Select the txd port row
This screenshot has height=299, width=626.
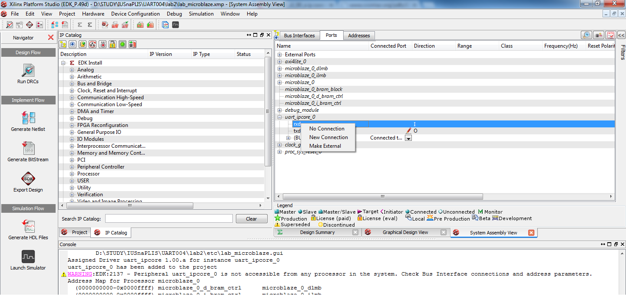coord(446,131)
